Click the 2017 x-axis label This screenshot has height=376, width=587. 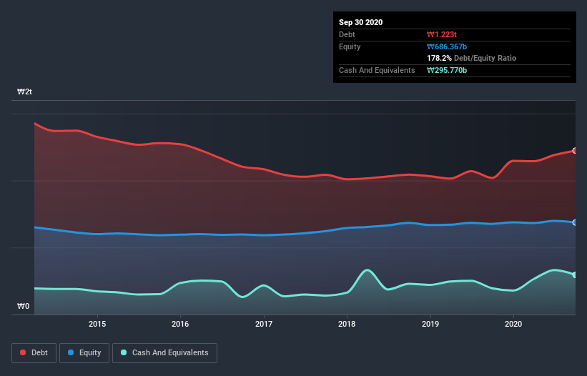coord(264,324)
